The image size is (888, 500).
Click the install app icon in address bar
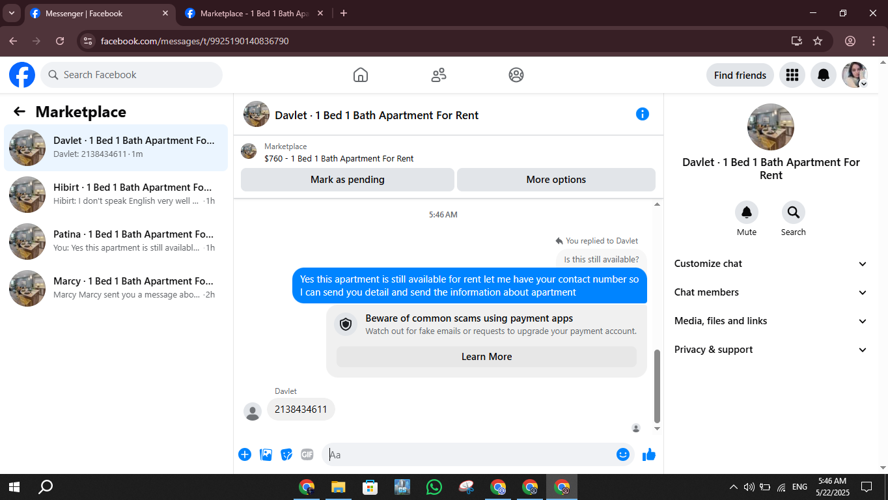pyautogui.click(x=797, y=41)
